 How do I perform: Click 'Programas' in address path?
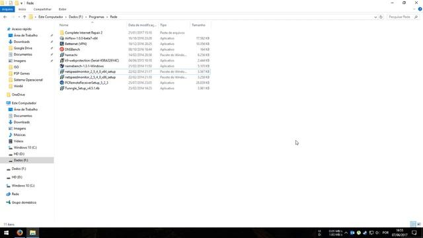tap(96, 17)
